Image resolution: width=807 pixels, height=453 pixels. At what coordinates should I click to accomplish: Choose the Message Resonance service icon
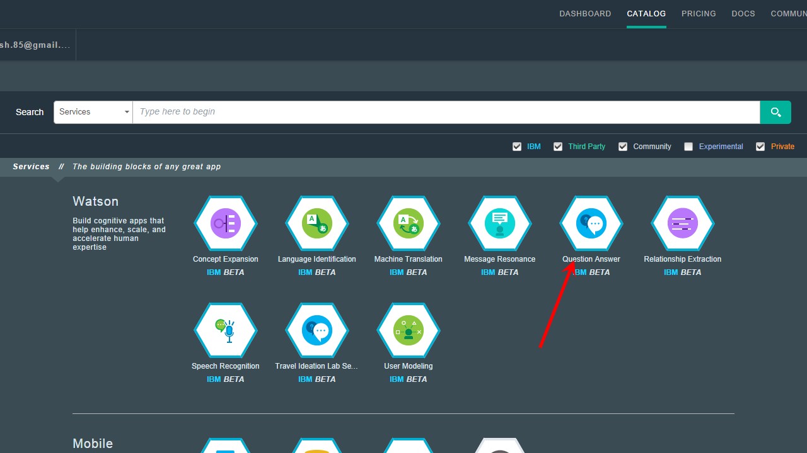point(500,223)
